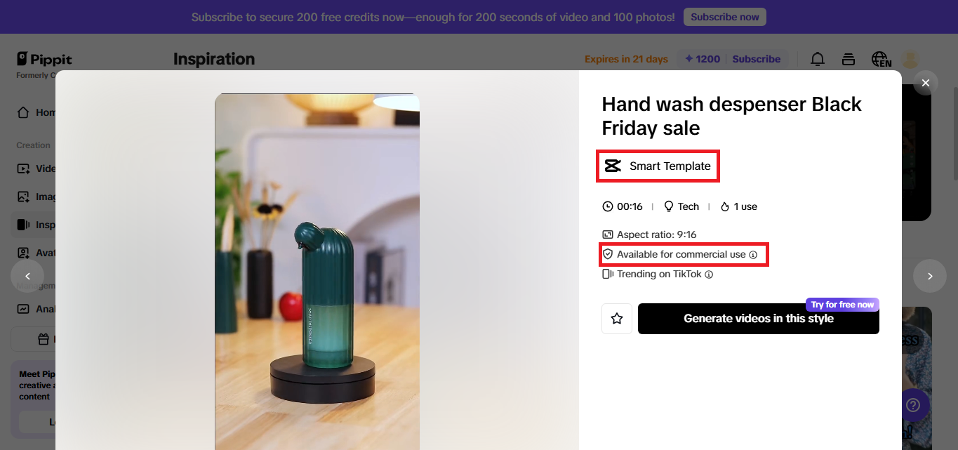Screen dimensions: 958x450
Task: Open the language globe icon
Action: [880, 59]
